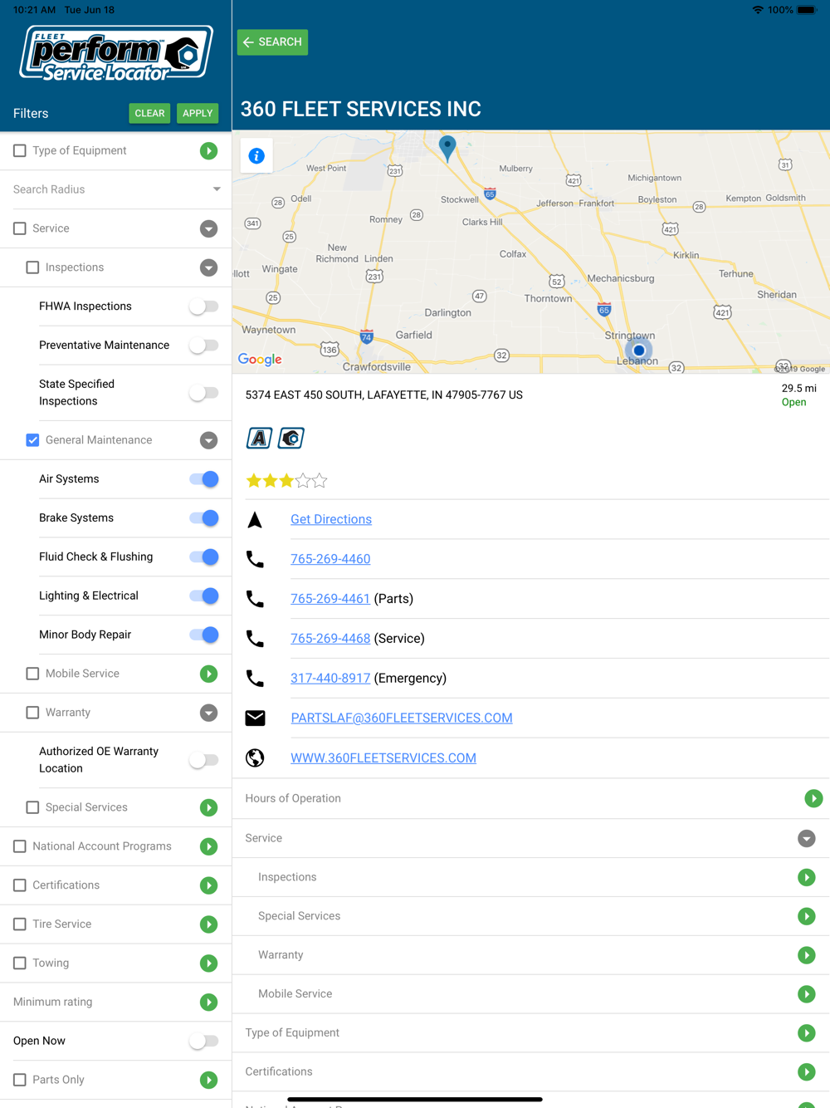Turn on the Open Now toggle
Screen dimensions: 830x1108
coord(203,1041)
